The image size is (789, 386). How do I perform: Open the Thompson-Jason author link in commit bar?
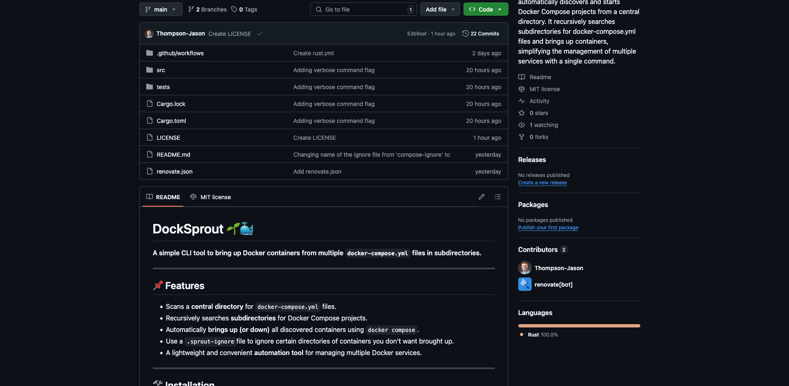(180, 33)
